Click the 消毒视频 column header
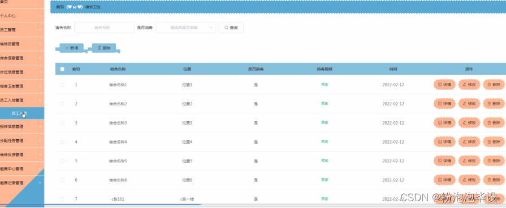The image size is (506, 208). click(325, 69)
